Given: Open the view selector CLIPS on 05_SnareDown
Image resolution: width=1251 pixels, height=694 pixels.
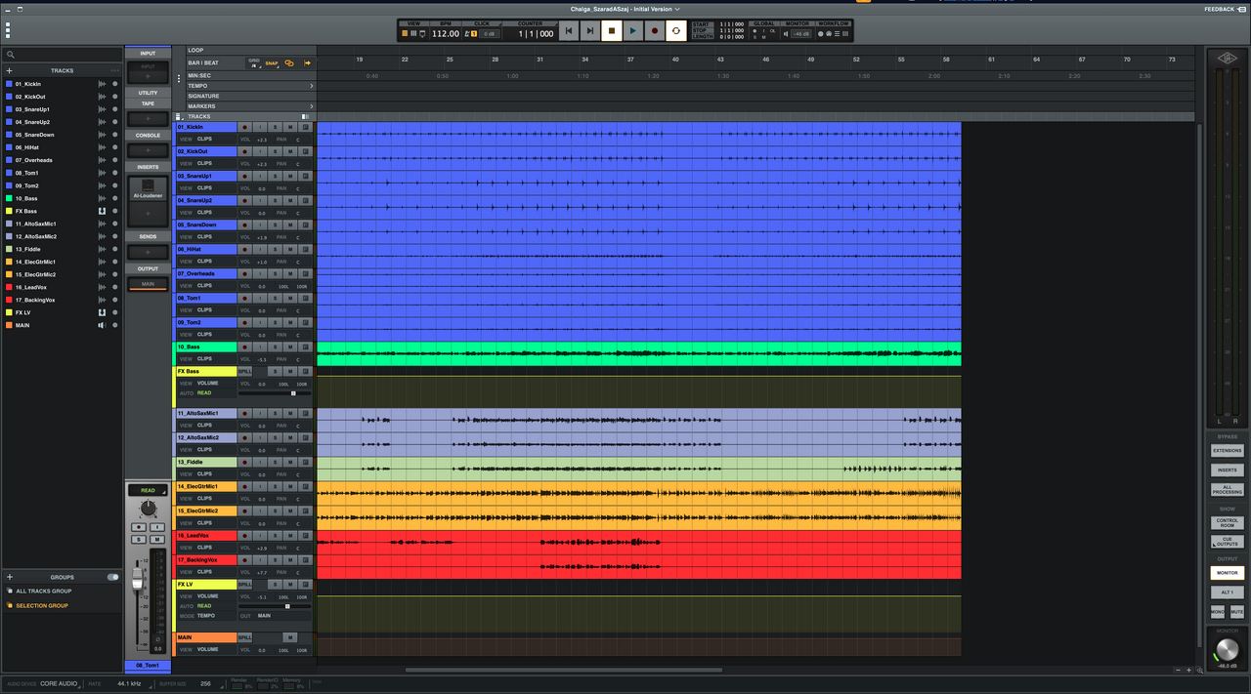Looking at the screenshot, I should pos(204,236).
